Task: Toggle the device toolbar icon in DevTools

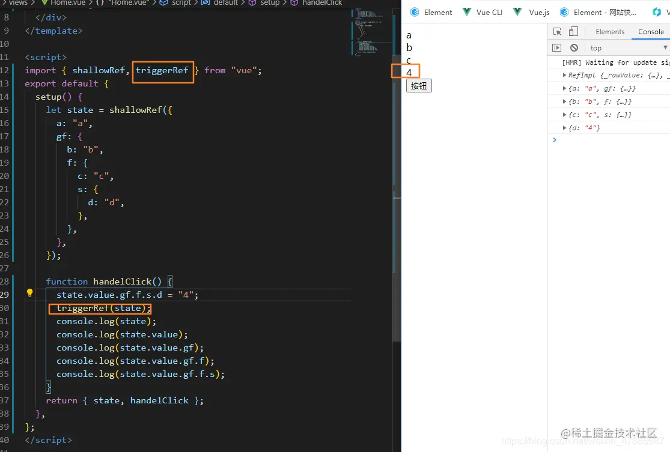Action: pos(573,32)
